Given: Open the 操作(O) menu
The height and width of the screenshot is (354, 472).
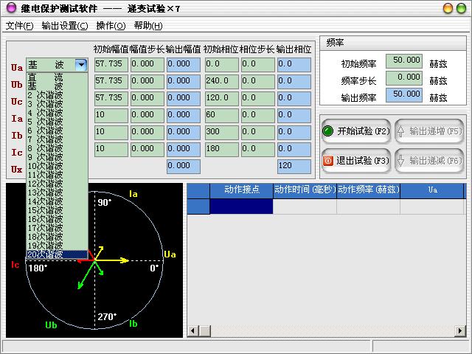Looking at the screenshot, I should point(111,26).
